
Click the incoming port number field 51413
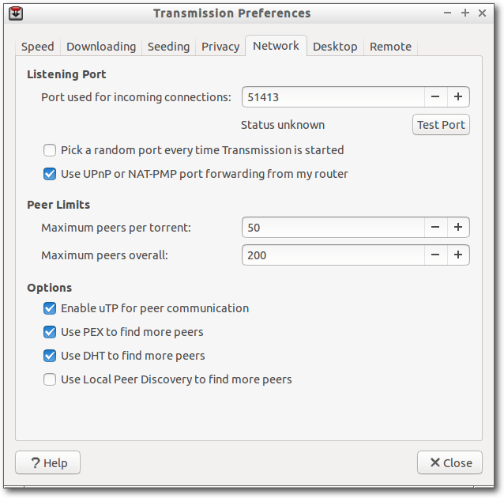point(333,96)
